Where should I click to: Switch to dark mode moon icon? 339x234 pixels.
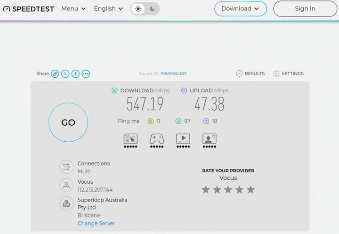[152, 8]
